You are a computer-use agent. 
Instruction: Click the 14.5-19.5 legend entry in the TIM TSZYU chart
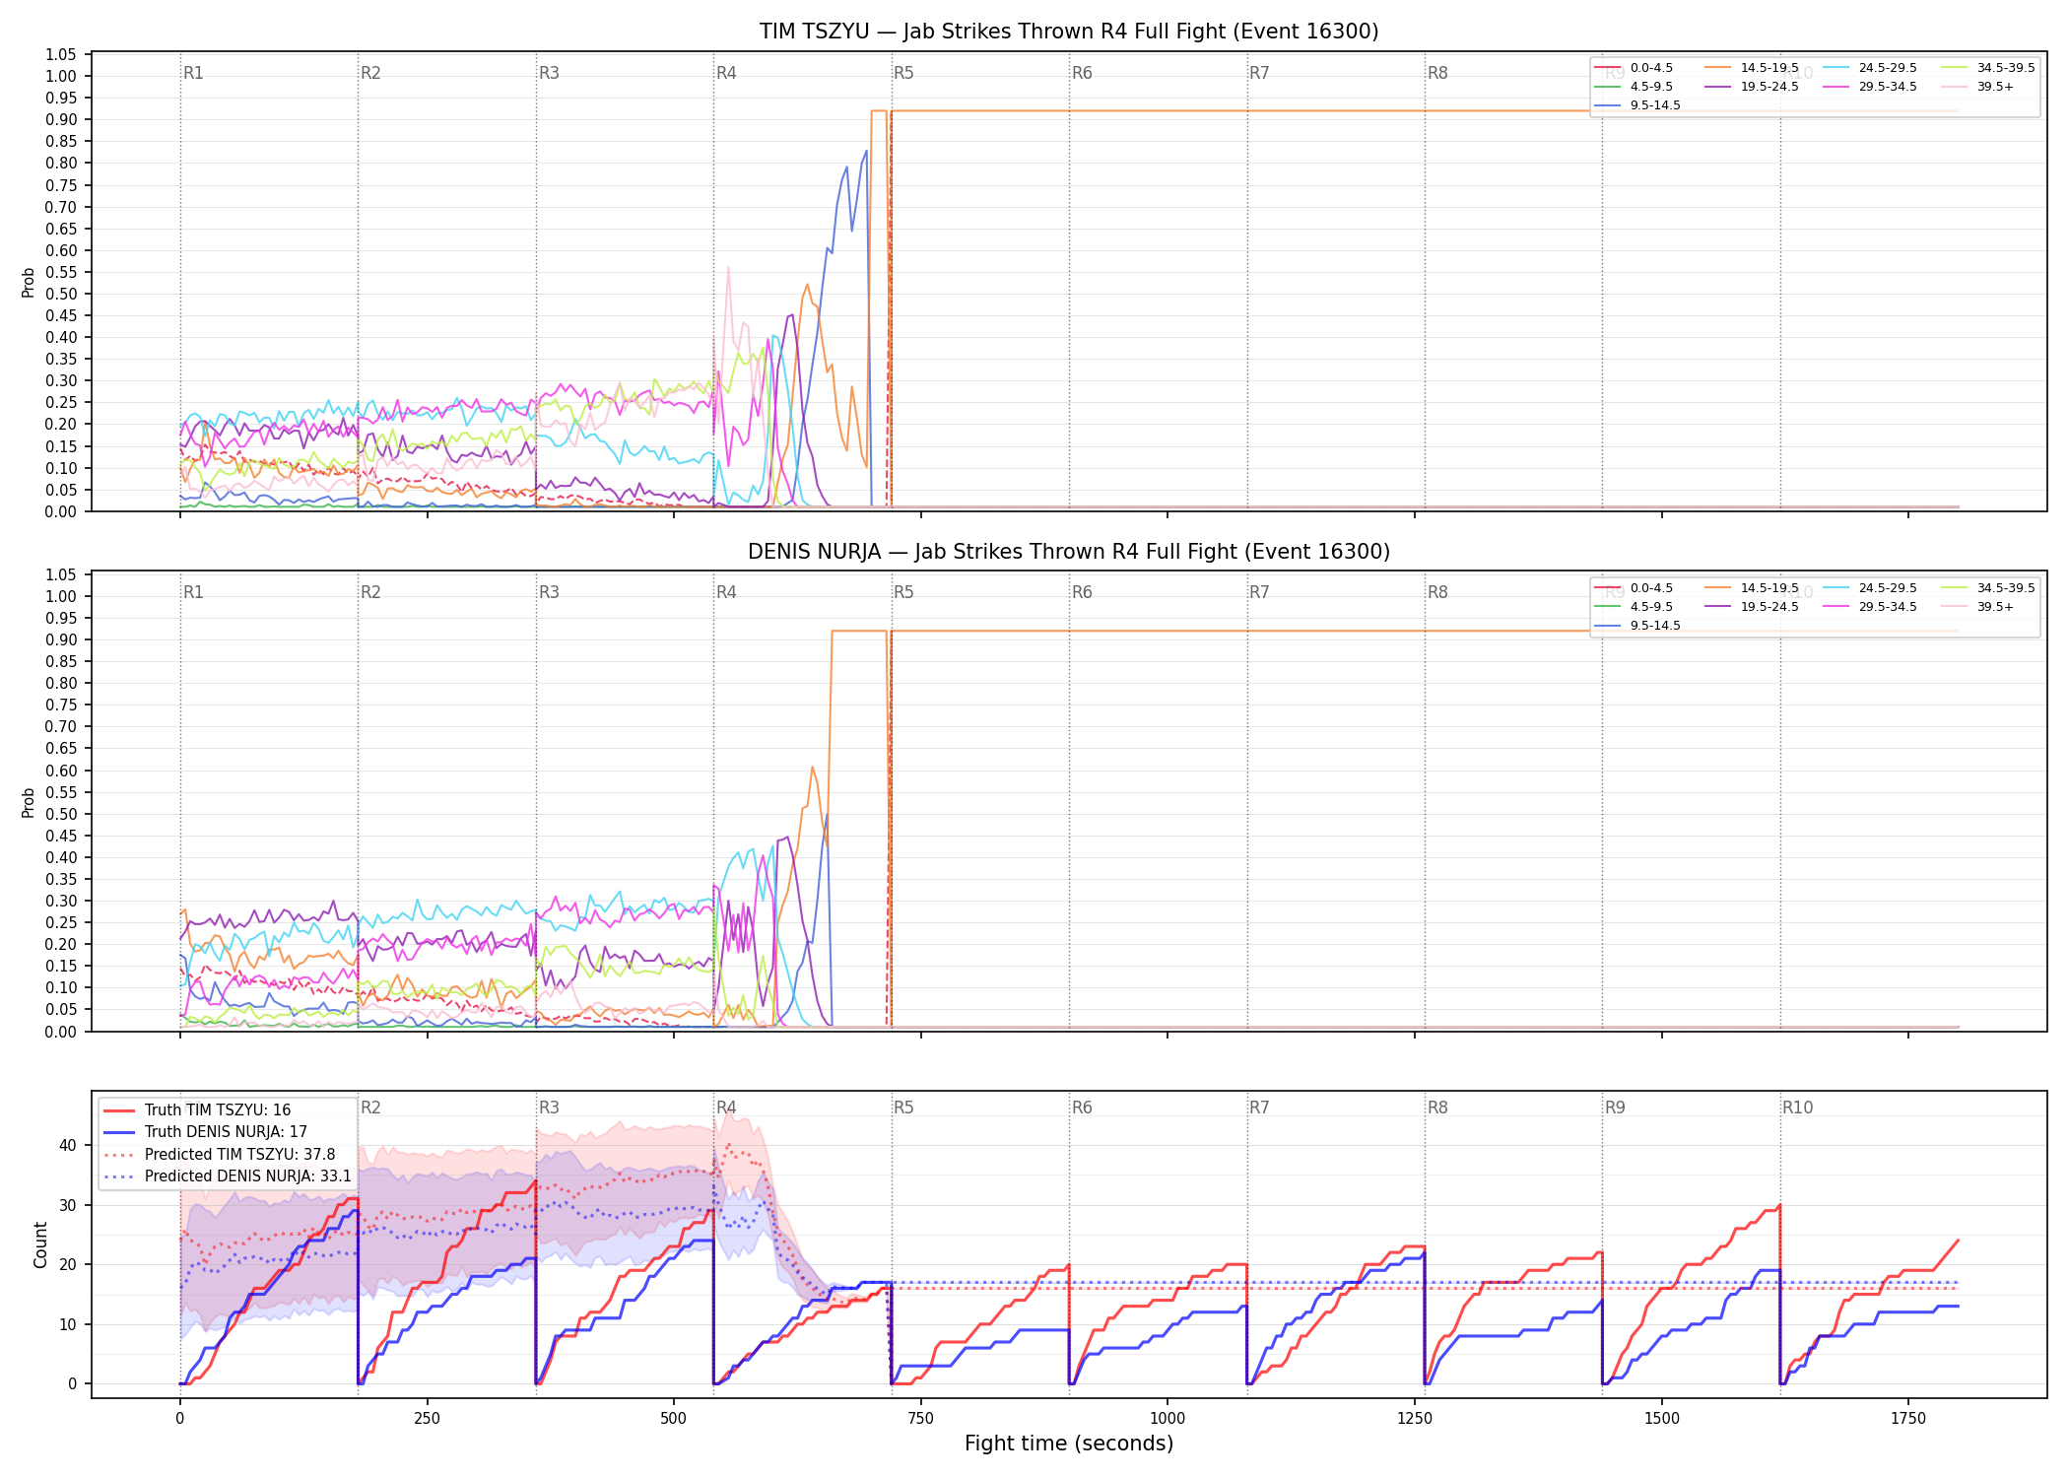(x=1752, y=68)
